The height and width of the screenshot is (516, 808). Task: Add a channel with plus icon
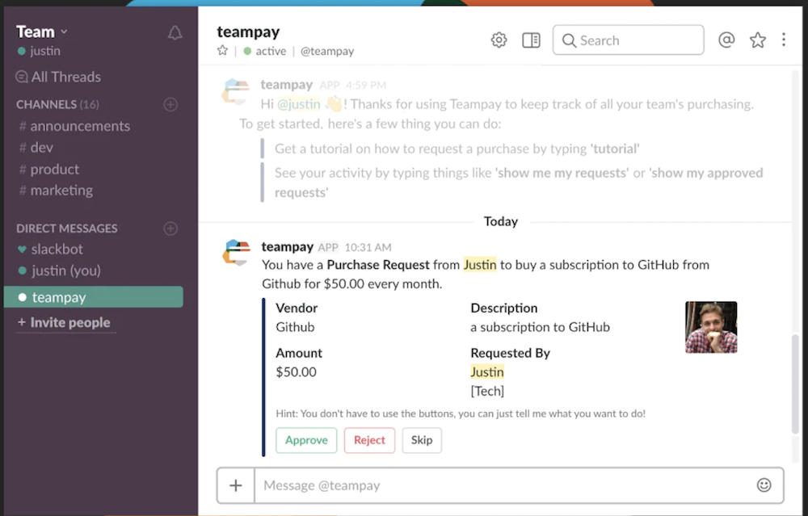[170, 104]
